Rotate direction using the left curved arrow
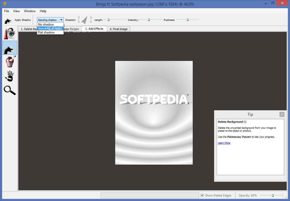This screenshot has width=290, height=201. 79,20
